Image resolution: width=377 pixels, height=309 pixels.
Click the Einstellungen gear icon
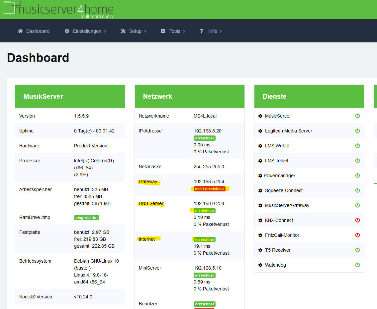tap(67, 31)
